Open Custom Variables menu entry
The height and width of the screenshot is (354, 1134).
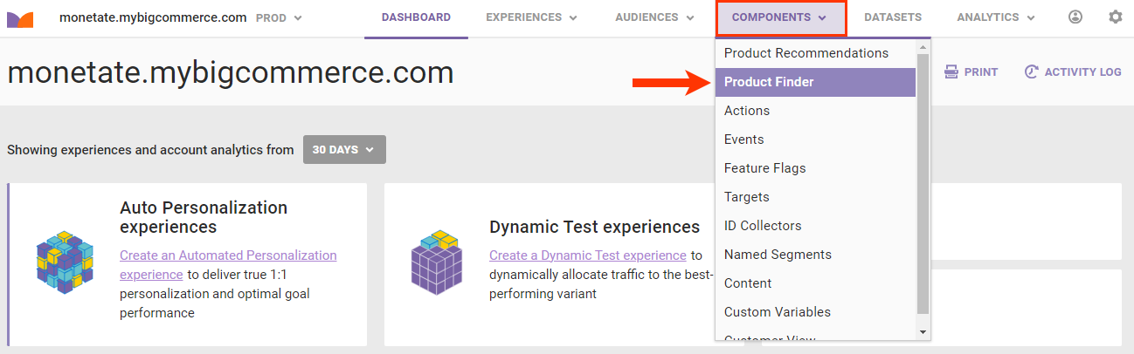click(815, 312)
